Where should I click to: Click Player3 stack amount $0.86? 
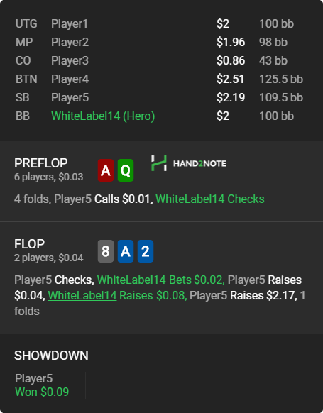click(x=231, y=60)
